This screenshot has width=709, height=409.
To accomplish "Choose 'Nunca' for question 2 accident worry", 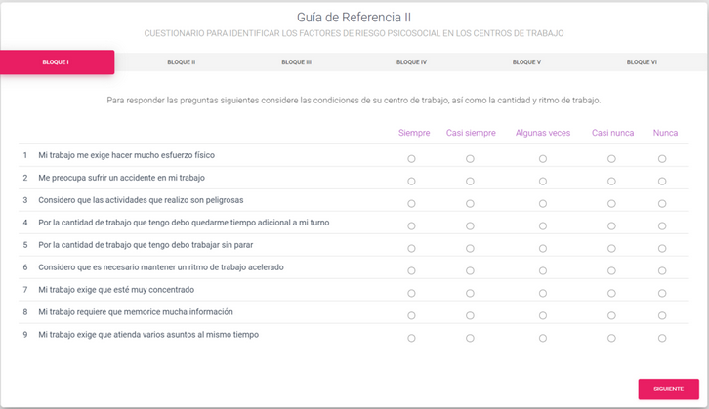I will pyautogui.click(x=662, y=182).
